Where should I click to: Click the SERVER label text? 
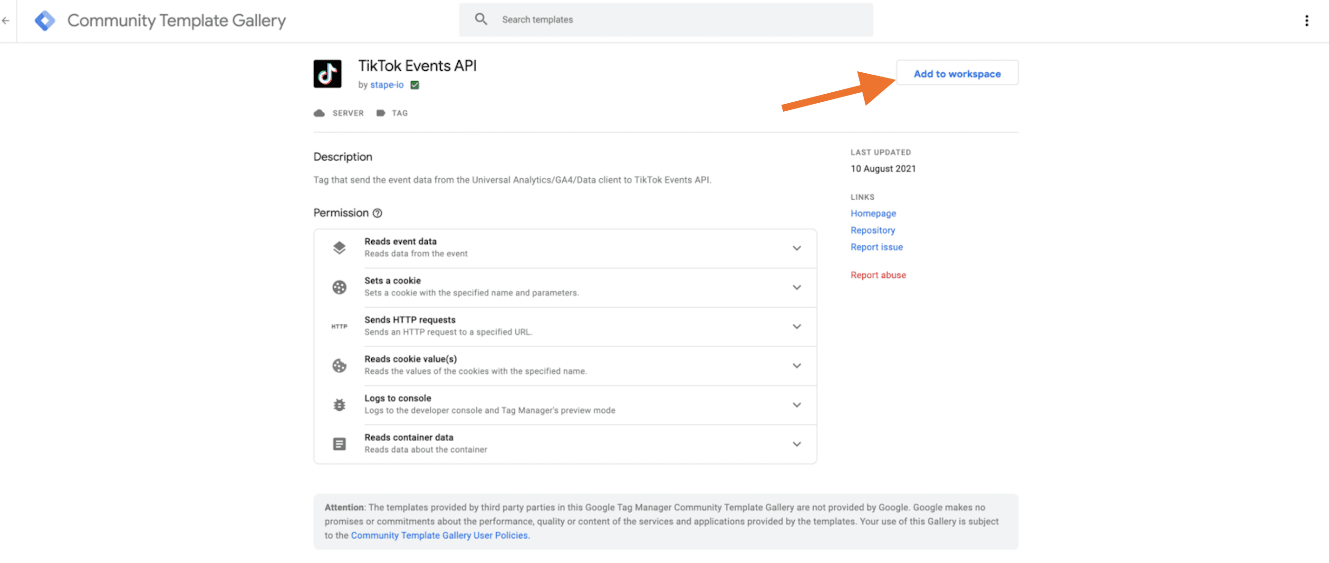point(348,113)
